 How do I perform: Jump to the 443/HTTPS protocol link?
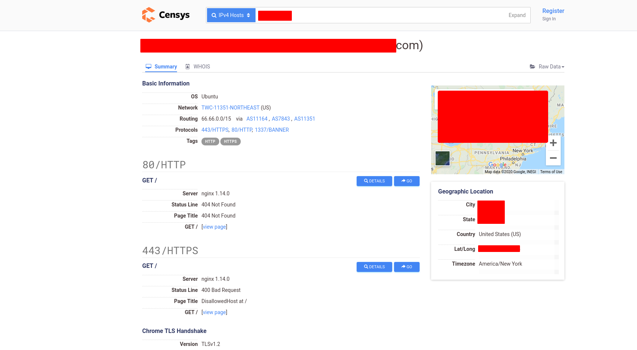[215, 130]
